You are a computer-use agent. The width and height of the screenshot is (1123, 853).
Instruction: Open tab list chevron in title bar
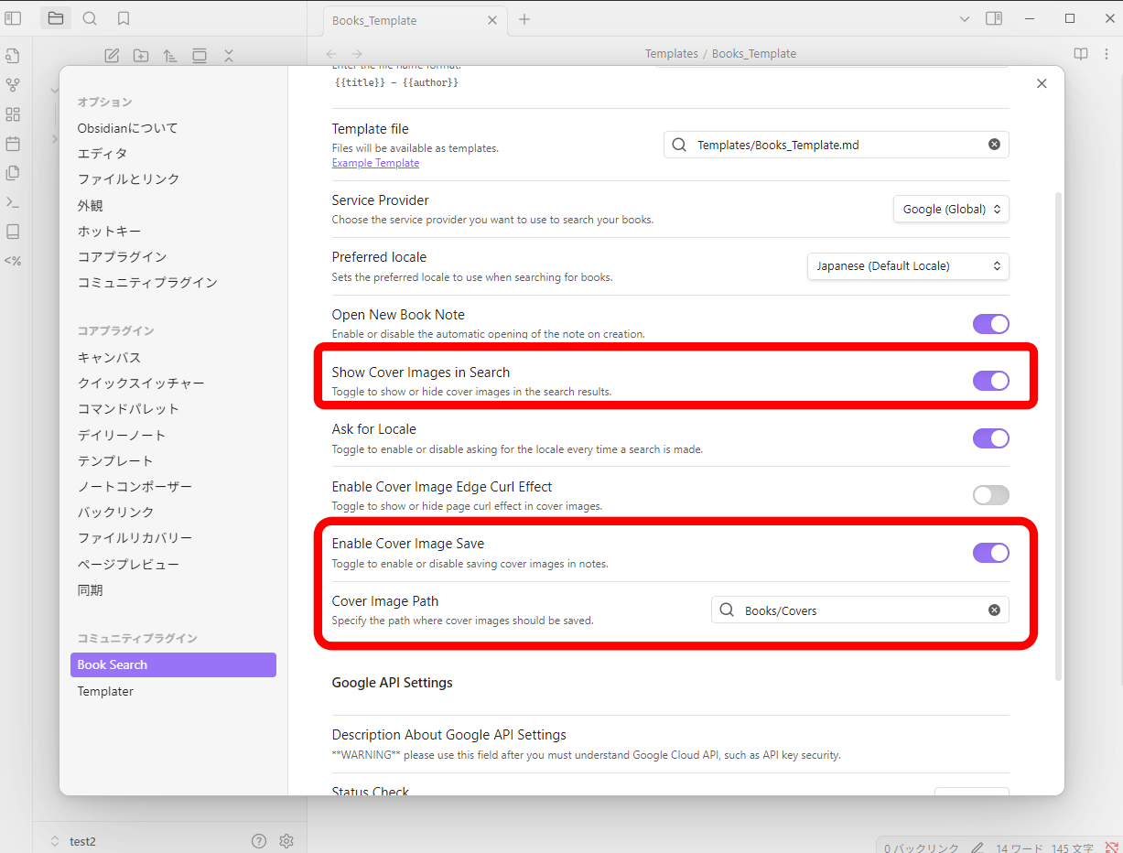(964, 18)
